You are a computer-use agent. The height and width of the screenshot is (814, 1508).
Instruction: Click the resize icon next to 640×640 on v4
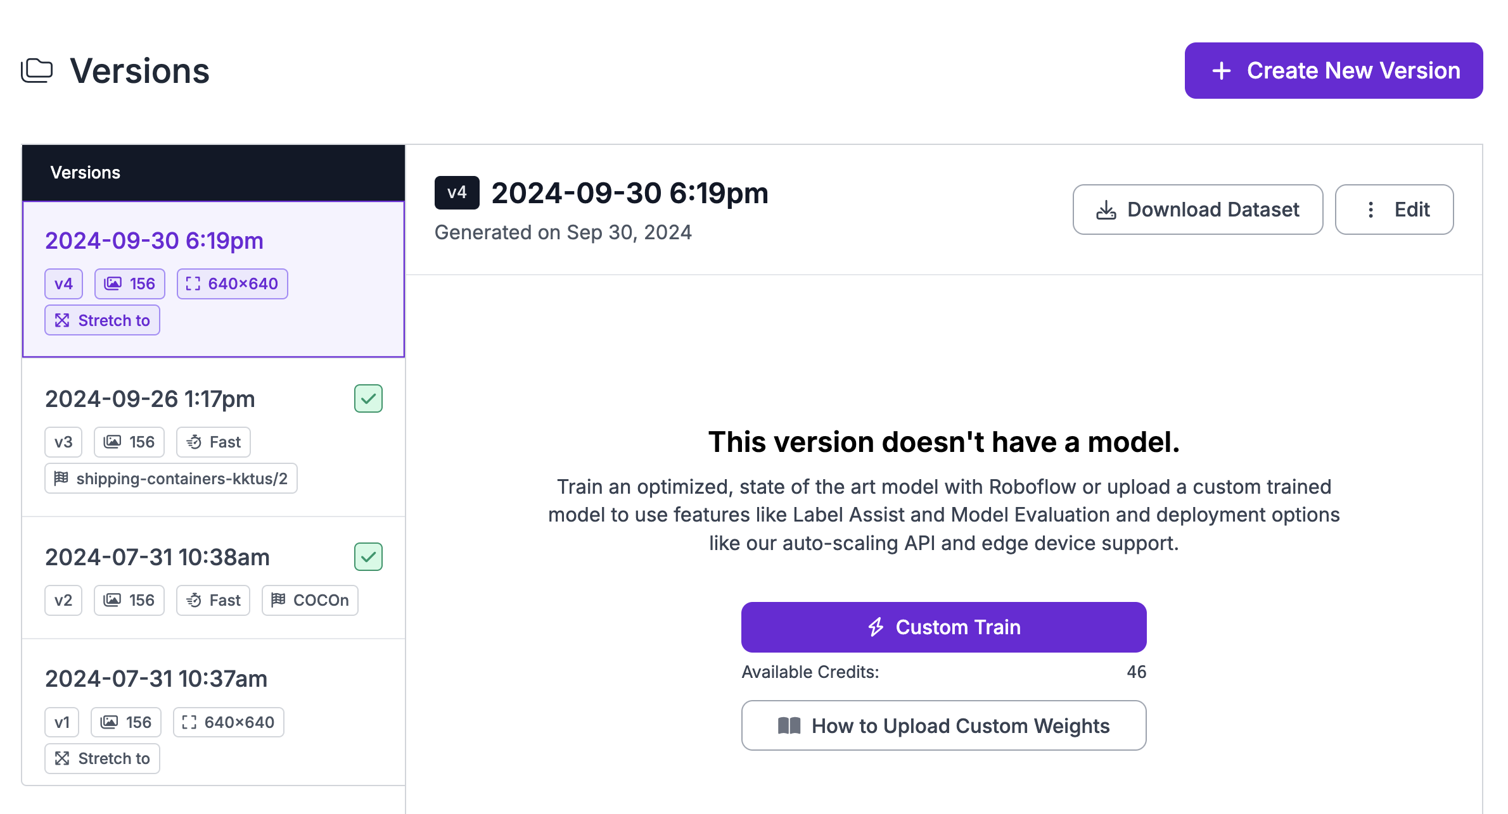click(x=193, y=284)
